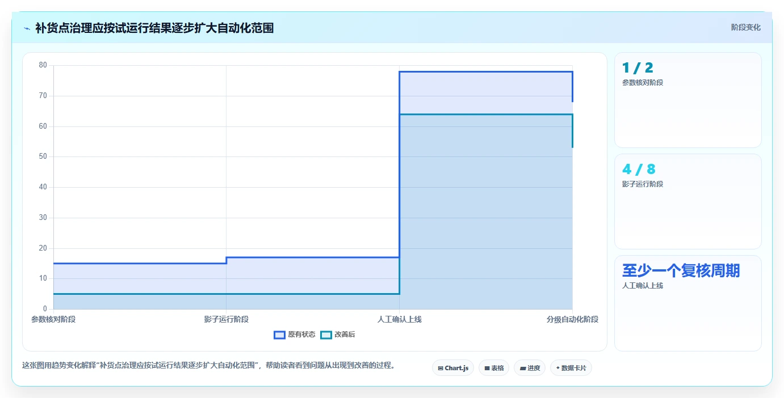Open the 4 / 8 影子运行阶段 card
Viewport: 784px width, 398px height.
click(x=688, y=202)
